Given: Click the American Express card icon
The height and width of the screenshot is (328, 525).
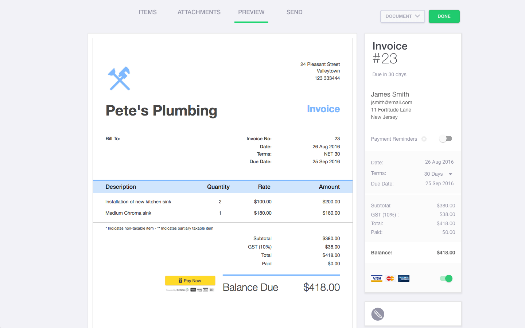Looking at the screenshot, I should pos(404,278).
